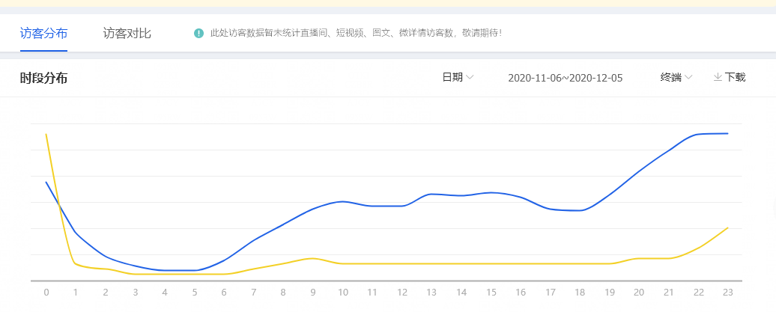Screen dimensions: 776x312
Task: Switch to the 访客分布 tab
Action: [43, 34]
